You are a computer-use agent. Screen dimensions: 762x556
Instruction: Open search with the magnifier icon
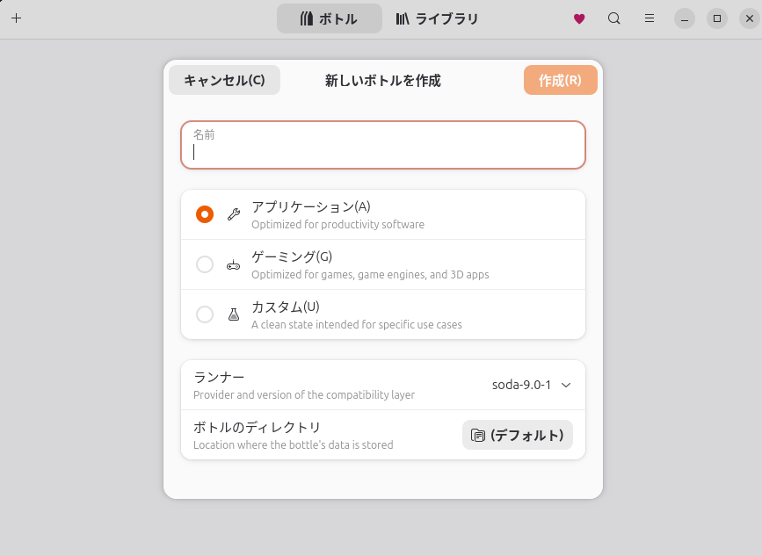pyautogui.click(x=613, y=18)
